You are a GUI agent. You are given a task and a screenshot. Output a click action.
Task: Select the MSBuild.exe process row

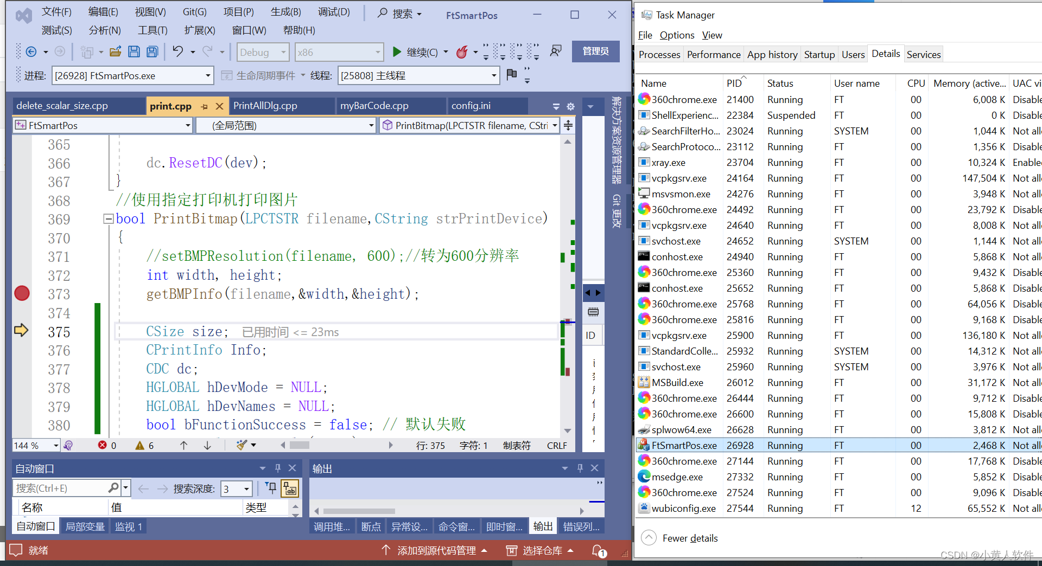click(838, 383)
